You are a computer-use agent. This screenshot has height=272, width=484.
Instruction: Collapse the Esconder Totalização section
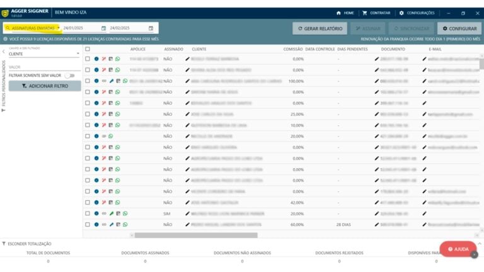click(x=27, y=243)
